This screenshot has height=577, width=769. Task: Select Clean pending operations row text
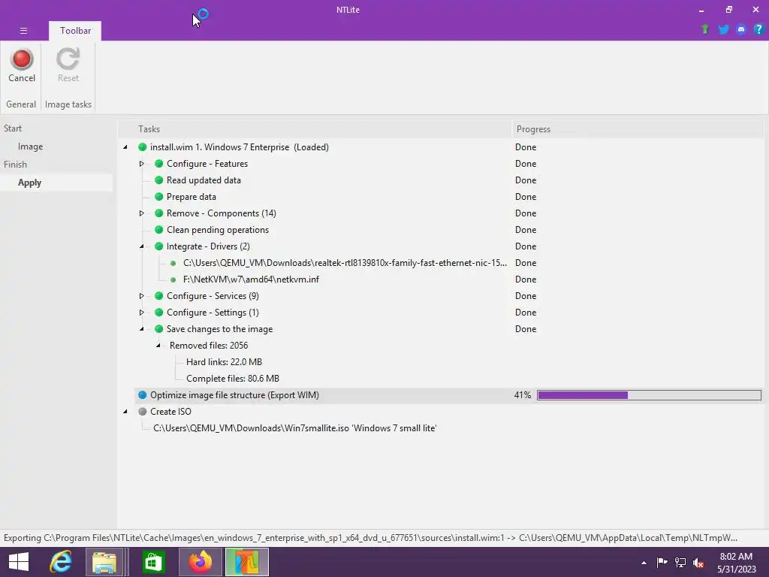(218, 230)
